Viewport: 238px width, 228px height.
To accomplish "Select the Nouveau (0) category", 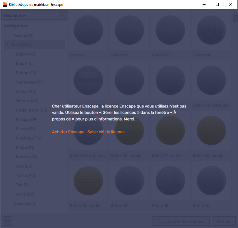I will (25, 203).
